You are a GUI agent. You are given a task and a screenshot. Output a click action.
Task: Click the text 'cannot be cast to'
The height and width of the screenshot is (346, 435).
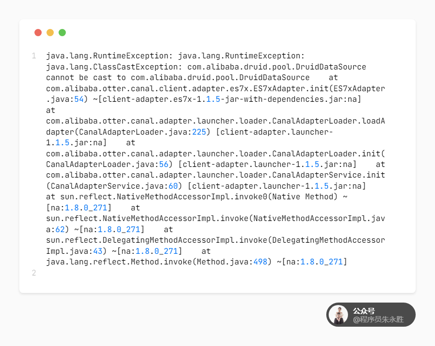tap(86, 78)
